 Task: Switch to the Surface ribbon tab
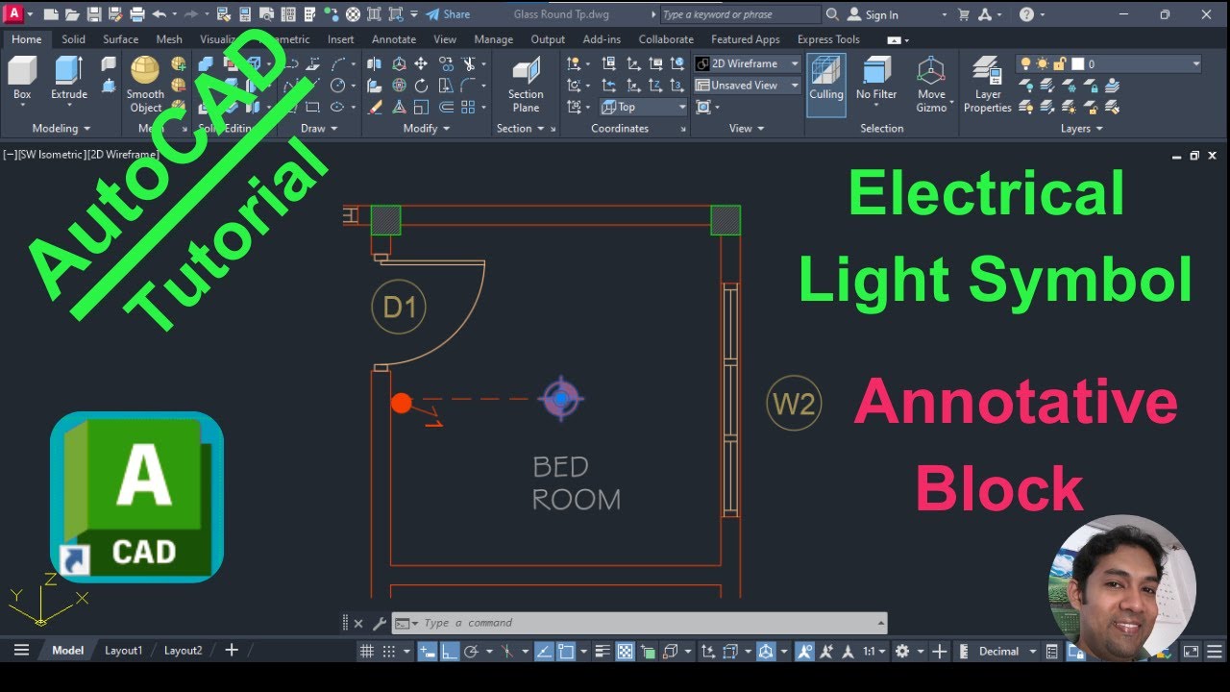[120, 39]
